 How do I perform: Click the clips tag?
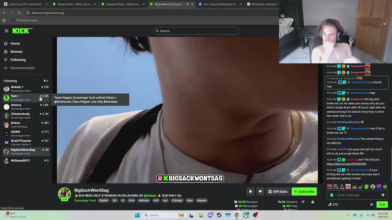coord(190,200)
